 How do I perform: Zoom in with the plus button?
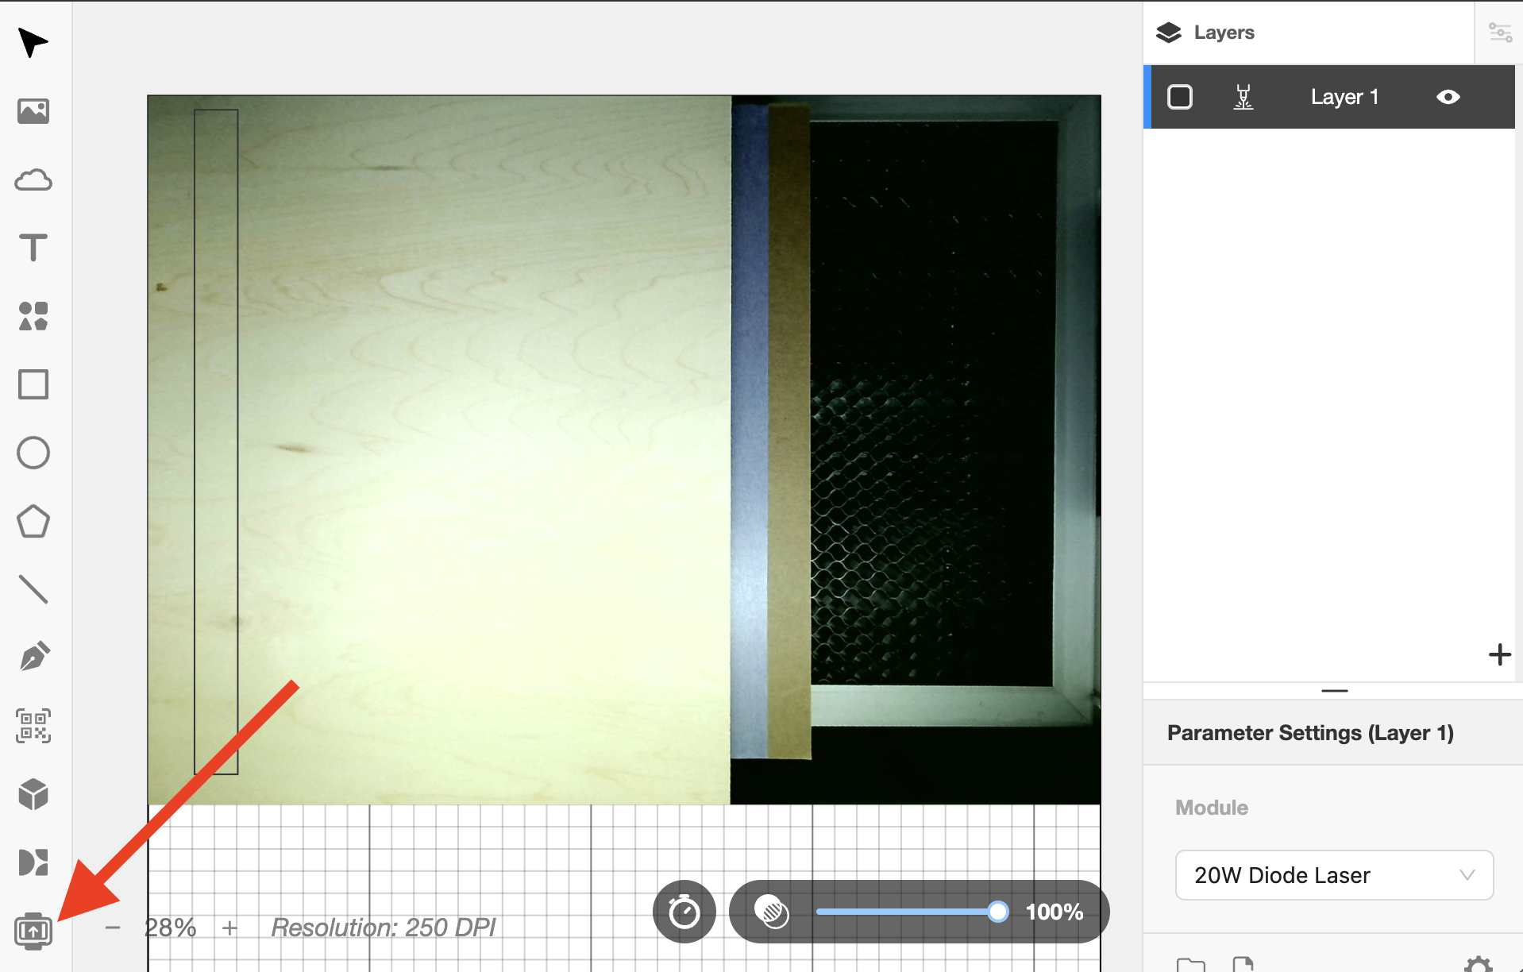point(229,928)
